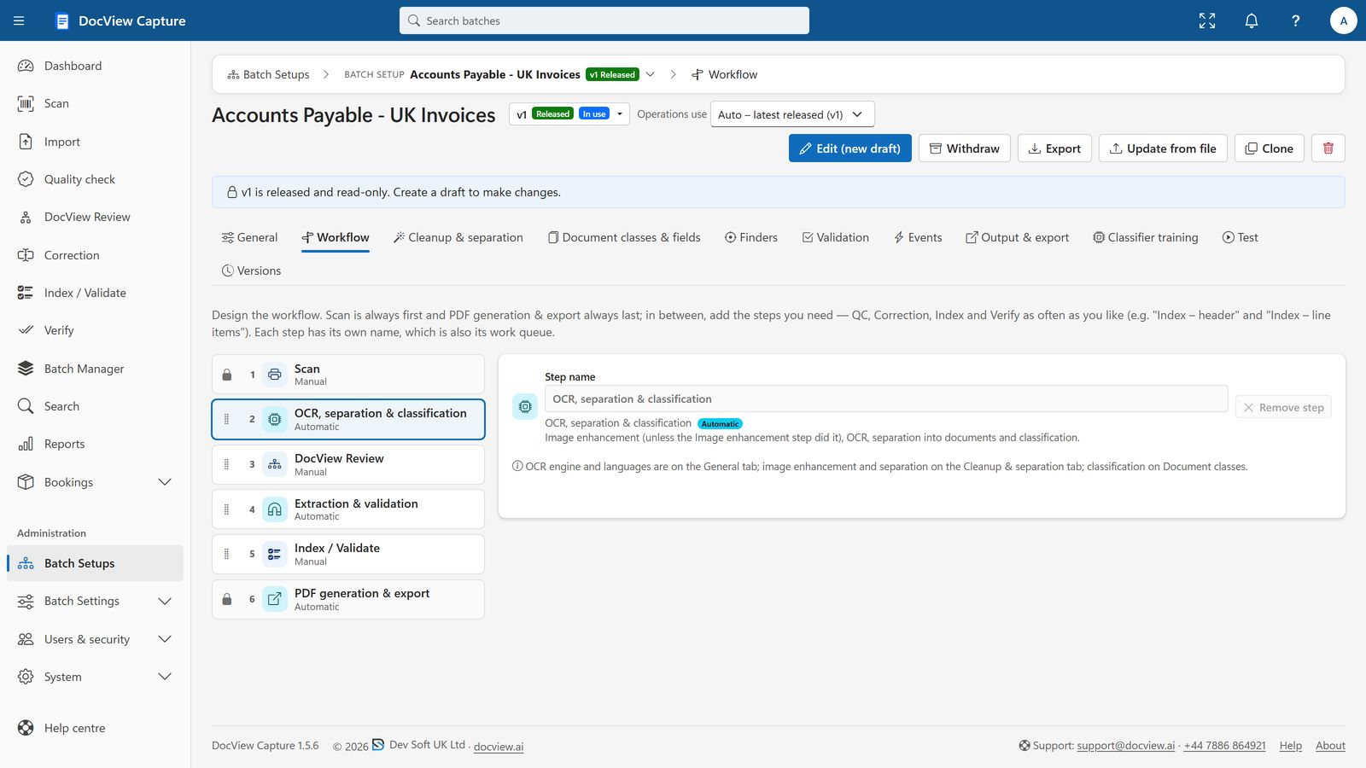1366x768 pixels.
Task: Open the breadcrumb batch setup chevron
Action: click(651, 74)
